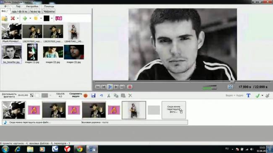Open the dropdown arrow next to the green checkmark
Screen dimensions: 273x153
coord(262,96)
